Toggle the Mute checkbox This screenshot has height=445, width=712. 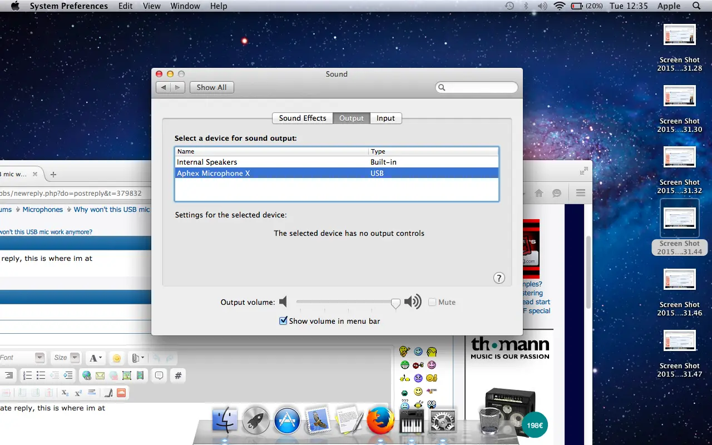432,302
